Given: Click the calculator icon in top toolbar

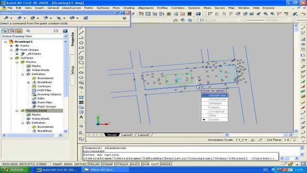Looking at the screenshot, I should pyautogui.click(x=189, y=13).
